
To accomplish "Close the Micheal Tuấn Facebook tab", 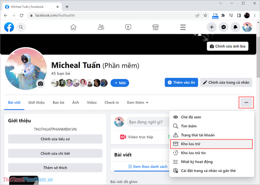I will click(x=58, y=7).
